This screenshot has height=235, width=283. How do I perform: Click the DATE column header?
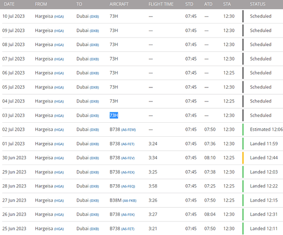(x=9, y=4)
